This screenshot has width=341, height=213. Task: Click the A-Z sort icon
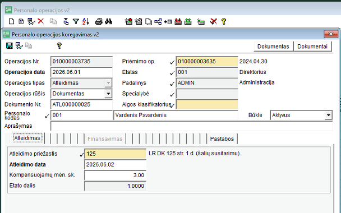pyautogui.click(x=86, y=21)
